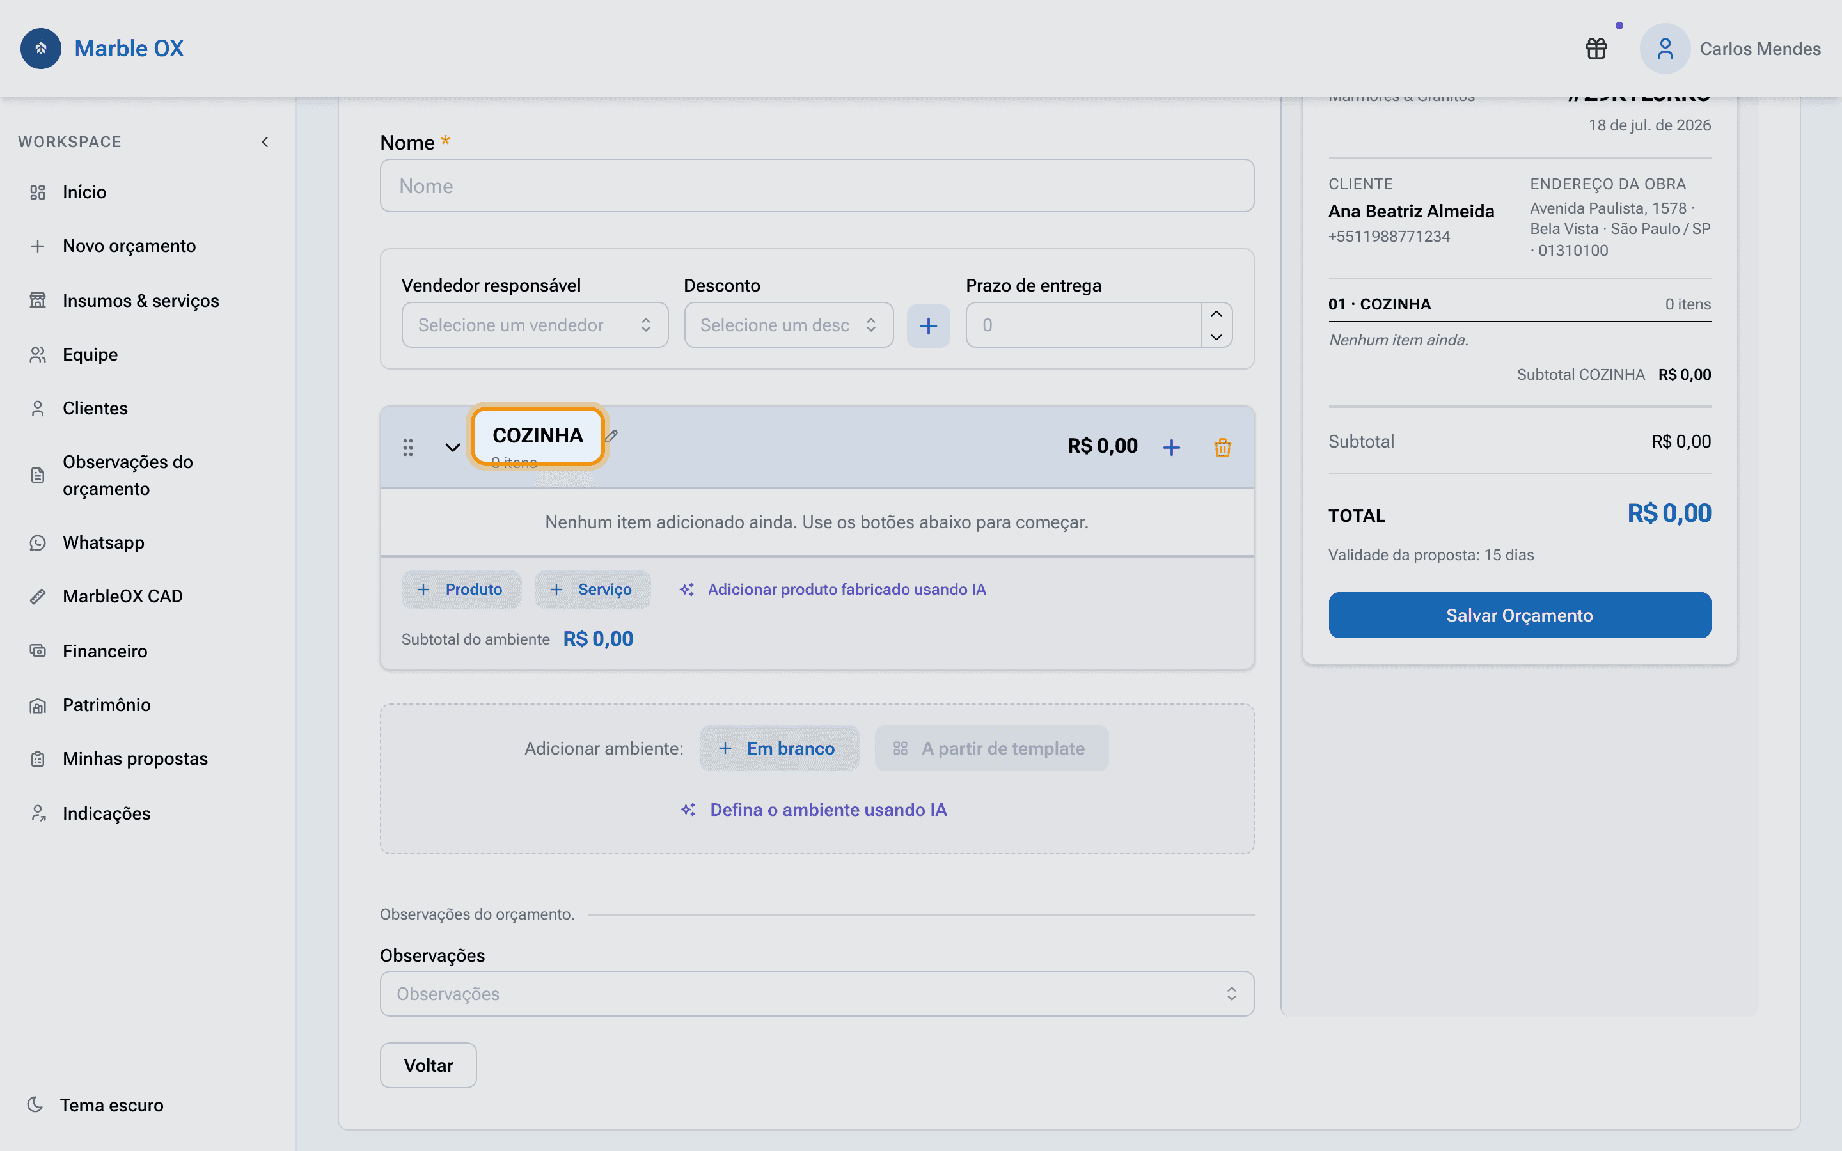Click the Serviço button
1842x1151 pixels.
[592, 589]
